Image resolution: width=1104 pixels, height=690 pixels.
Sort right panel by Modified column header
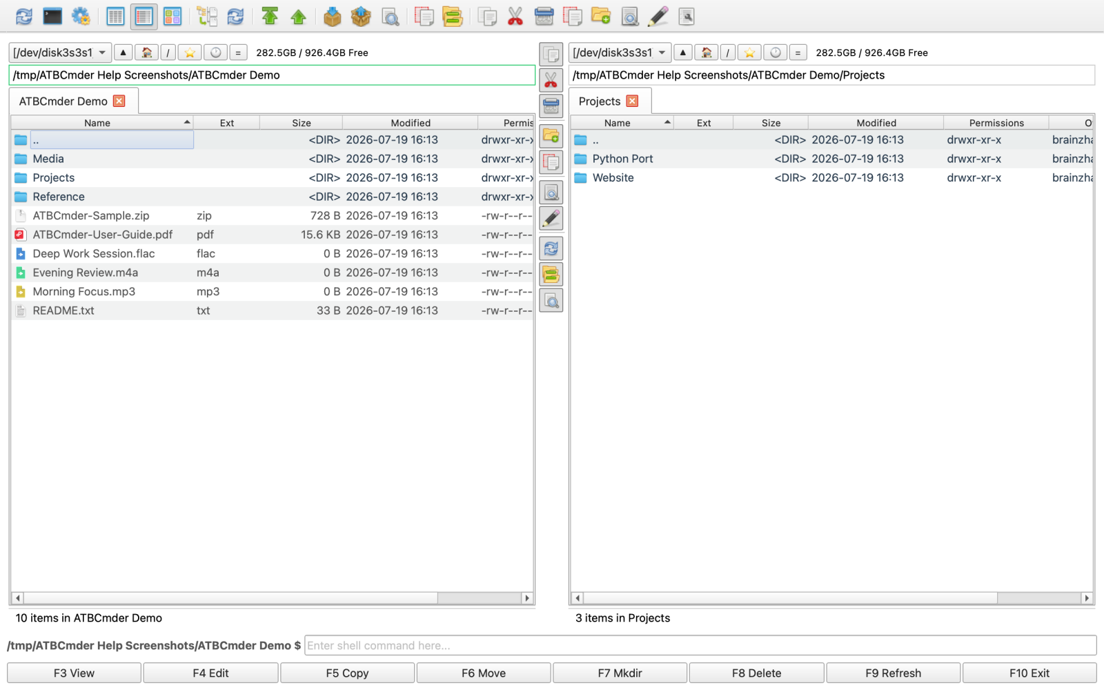click(x=876, y=123)
